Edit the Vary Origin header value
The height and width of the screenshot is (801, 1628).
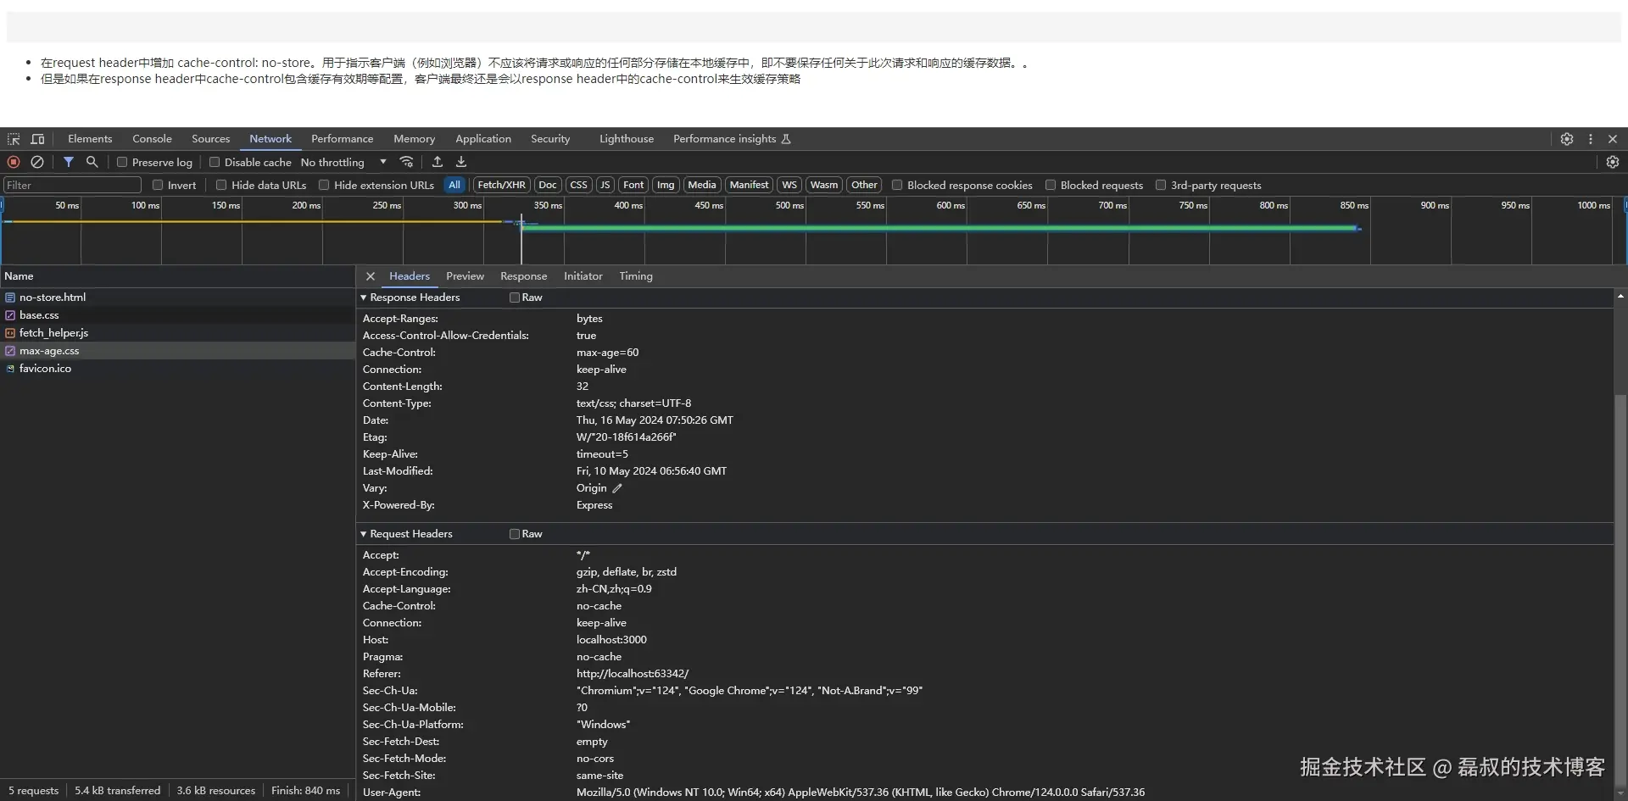point(618,488)
